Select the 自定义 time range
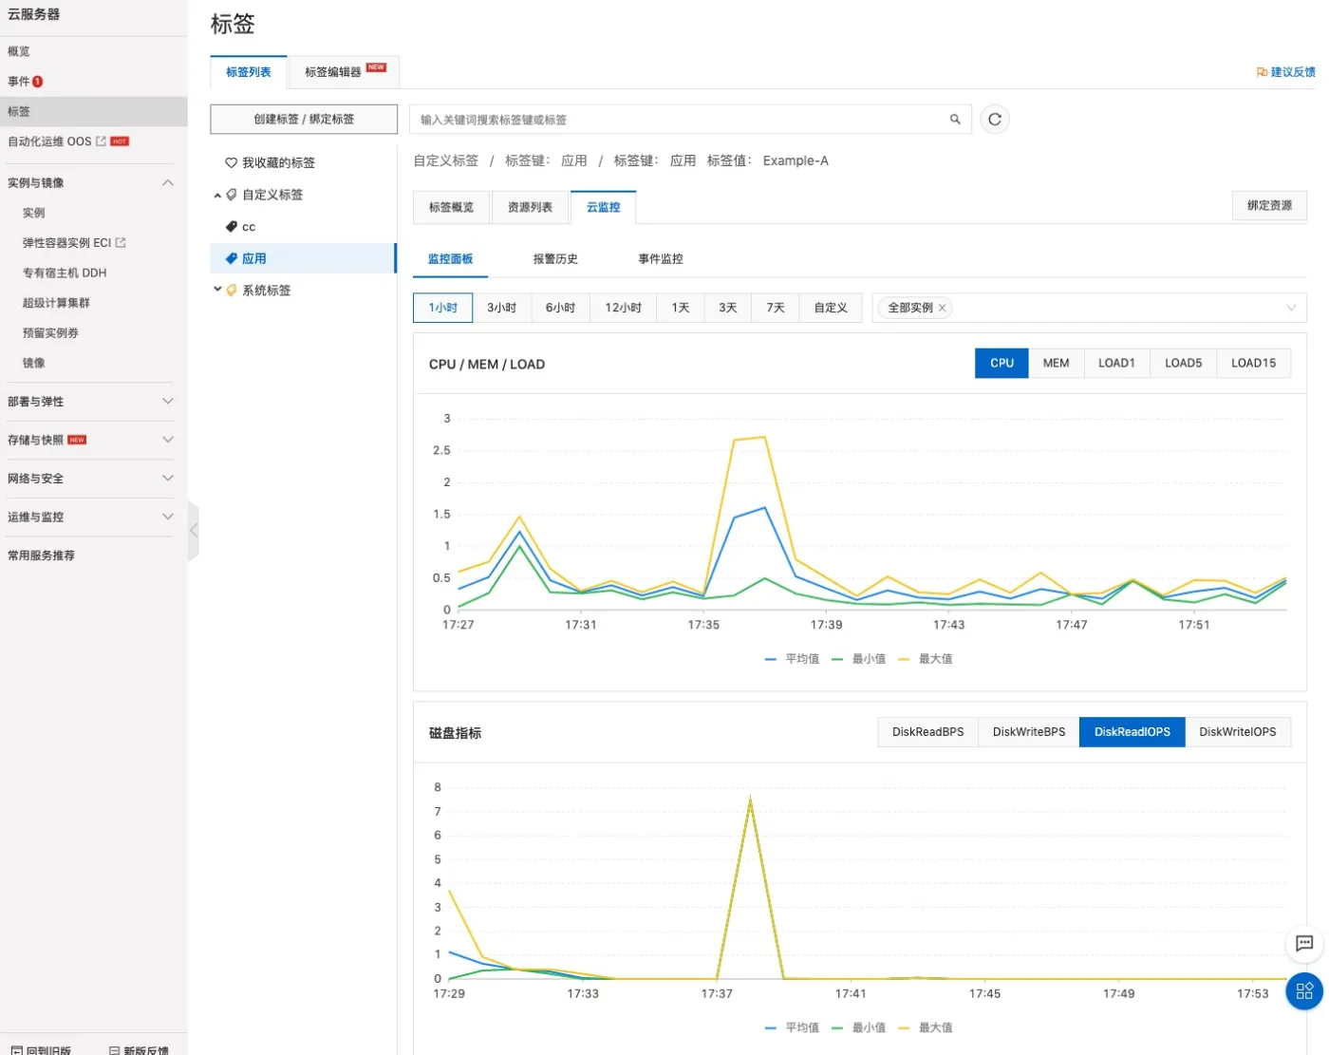 [x=831, y=308]
